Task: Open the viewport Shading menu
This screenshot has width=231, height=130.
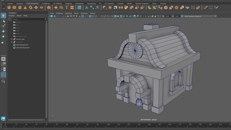Action: click(59, 13)
